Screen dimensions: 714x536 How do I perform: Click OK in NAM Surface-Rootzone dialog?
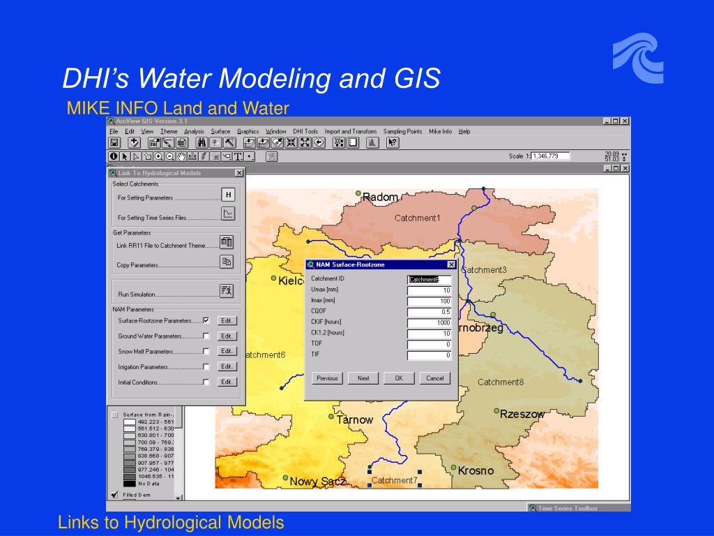pyautogui.click(x=399, y=378)
